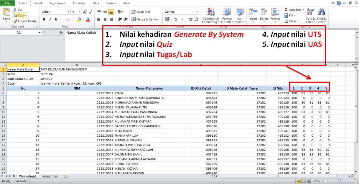This screenshot has width=359, height=184.
Task: Open the General number format dropdown
Action: point(197,12)
